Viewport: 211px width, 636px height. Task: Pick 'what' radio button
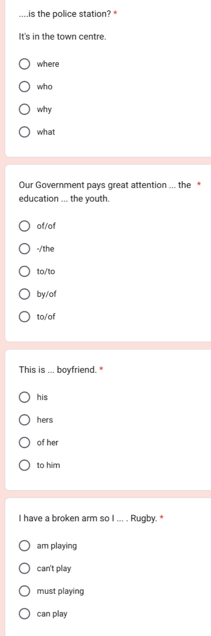(24, 132)
